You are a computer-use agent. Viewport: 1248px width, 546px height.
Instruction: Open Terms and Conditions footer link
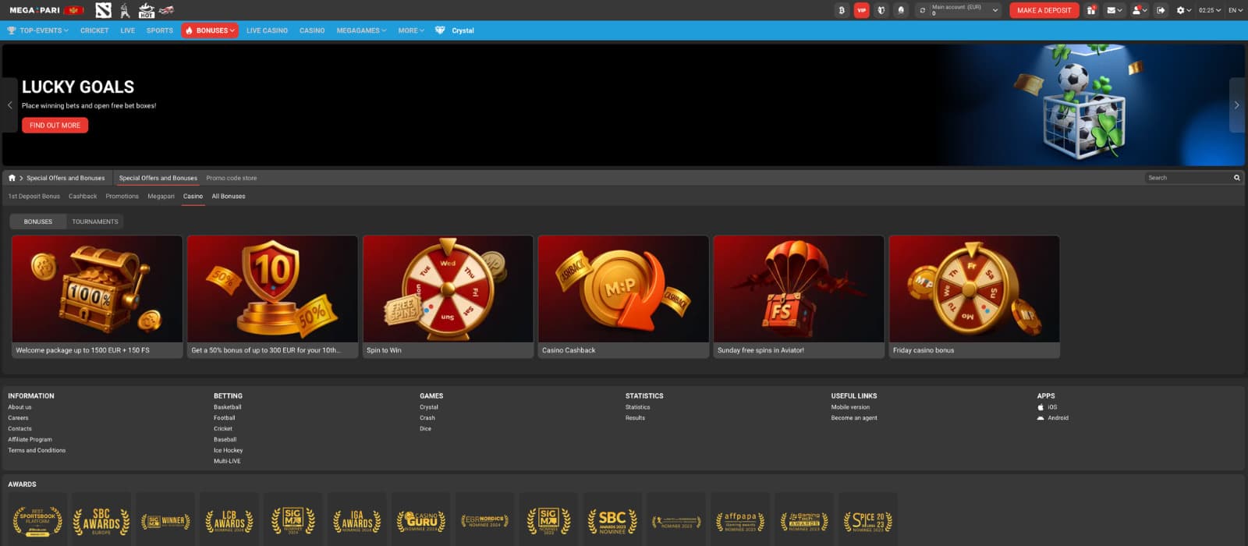coord(37,450)
